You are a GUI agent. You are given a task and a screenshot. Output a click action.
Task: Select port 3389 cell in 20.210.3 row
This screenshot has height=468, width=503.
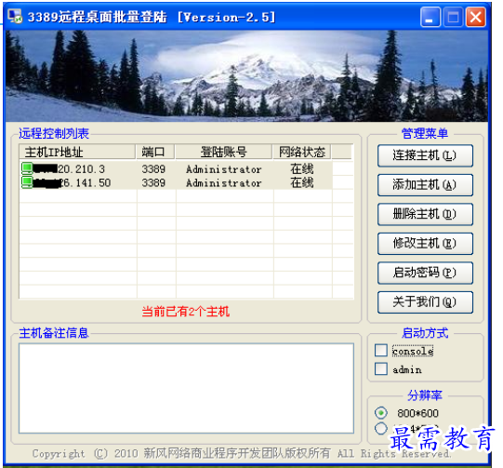(x=153, y=169)
